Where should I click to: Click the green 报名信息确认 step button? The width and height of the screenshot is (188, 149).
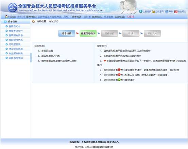coord(88,33)
